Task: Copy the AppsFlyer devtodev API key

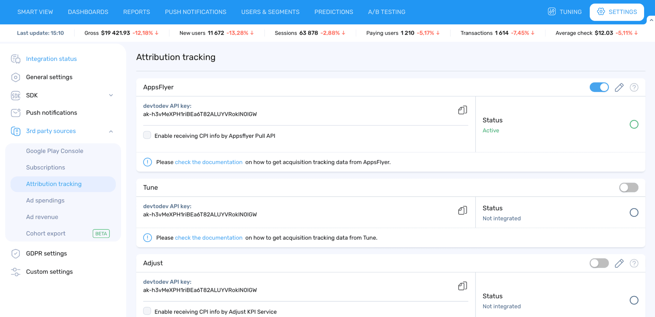Action: (462, 110)
